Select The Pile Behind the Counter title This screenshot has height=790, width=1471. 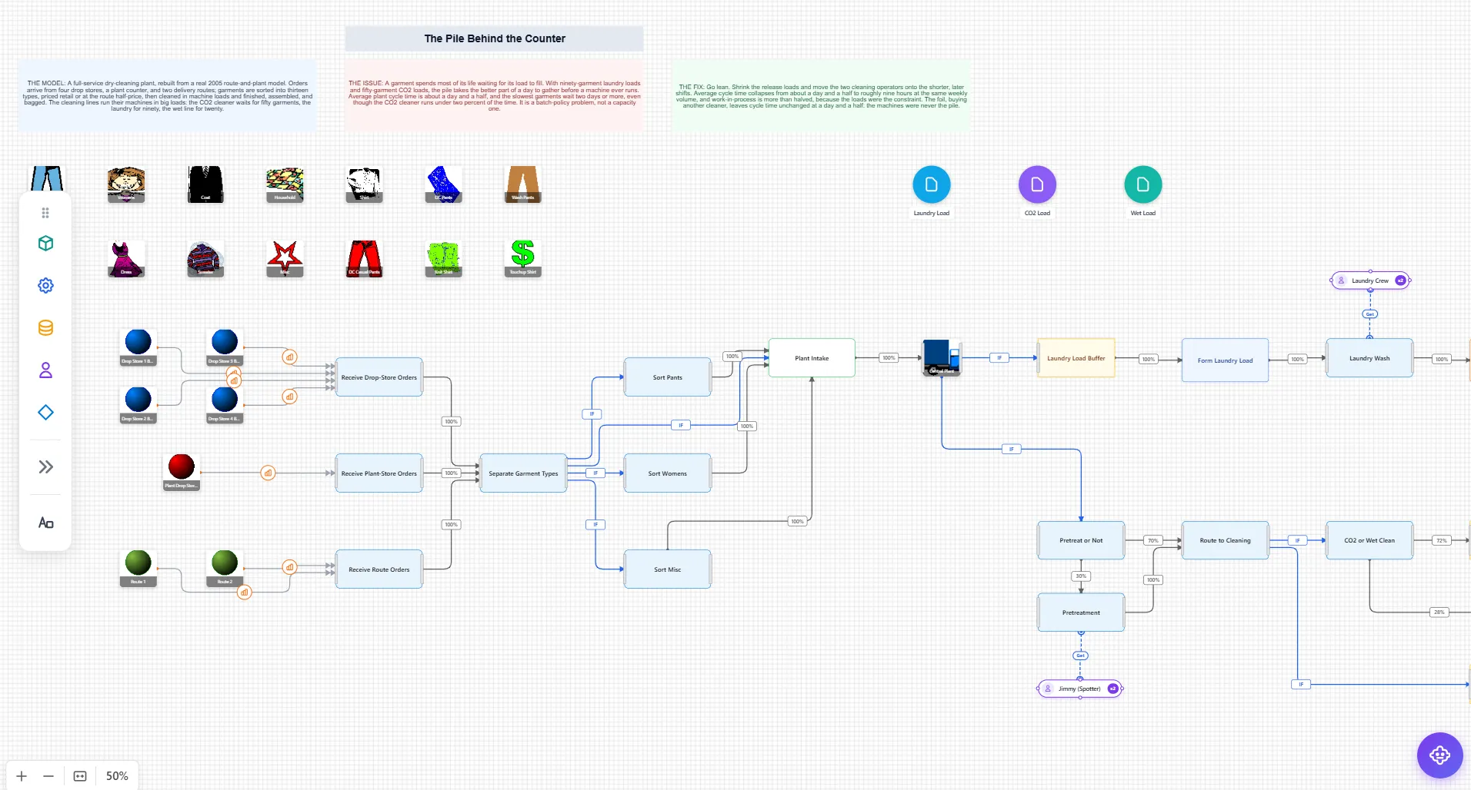495,38
